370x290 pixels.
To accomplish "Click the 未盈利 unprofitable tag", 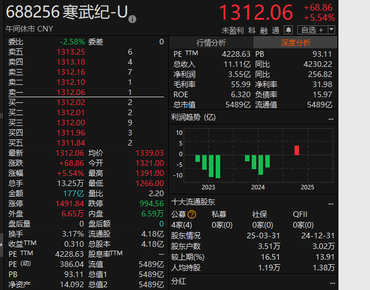I will pyautogui.click(x=233, y=30).
